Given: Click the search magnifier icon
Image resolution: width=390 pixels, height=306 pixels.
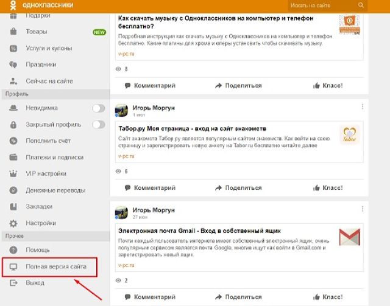Looking at the screenshot, I should pos(361,5).
